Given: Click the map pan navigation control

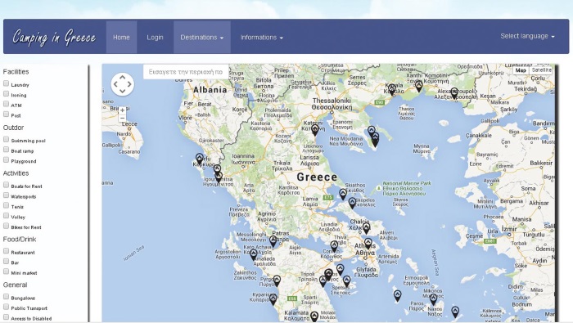Looking at the screenshot, I should (x=123, y=84).
